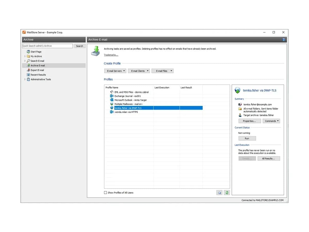Screen dimensions: 309x232
Task: Click the wenda.milan via HTTPS profile icon
Action: pyautogui.click(x=112, y=112)
